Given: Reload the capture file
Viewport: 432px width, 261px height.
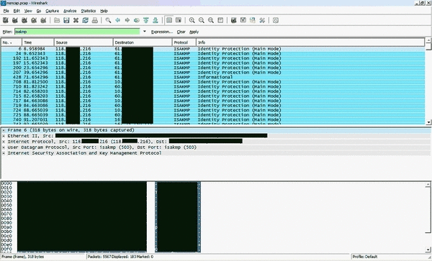Looking at the screenshot, I should [x=86, y=20].
